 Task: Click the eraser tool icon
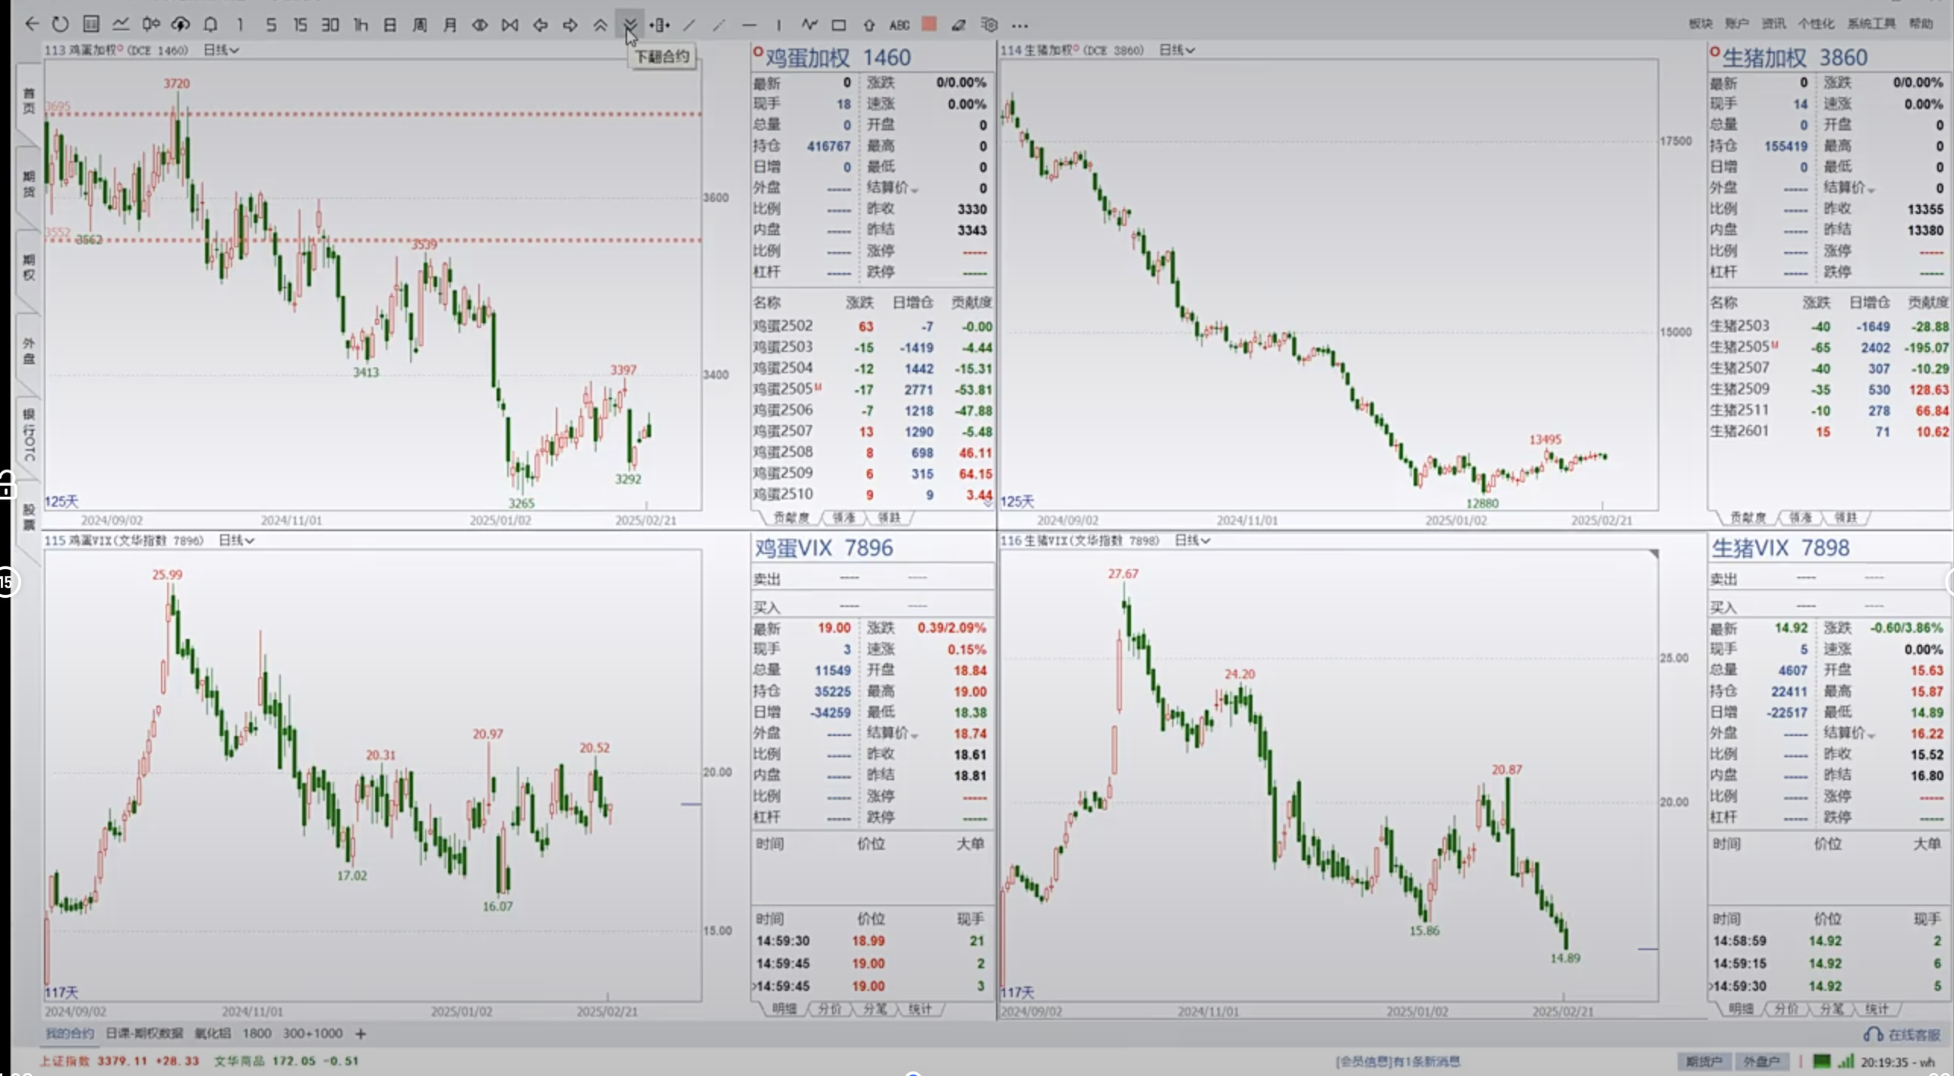tap(959, 25)
